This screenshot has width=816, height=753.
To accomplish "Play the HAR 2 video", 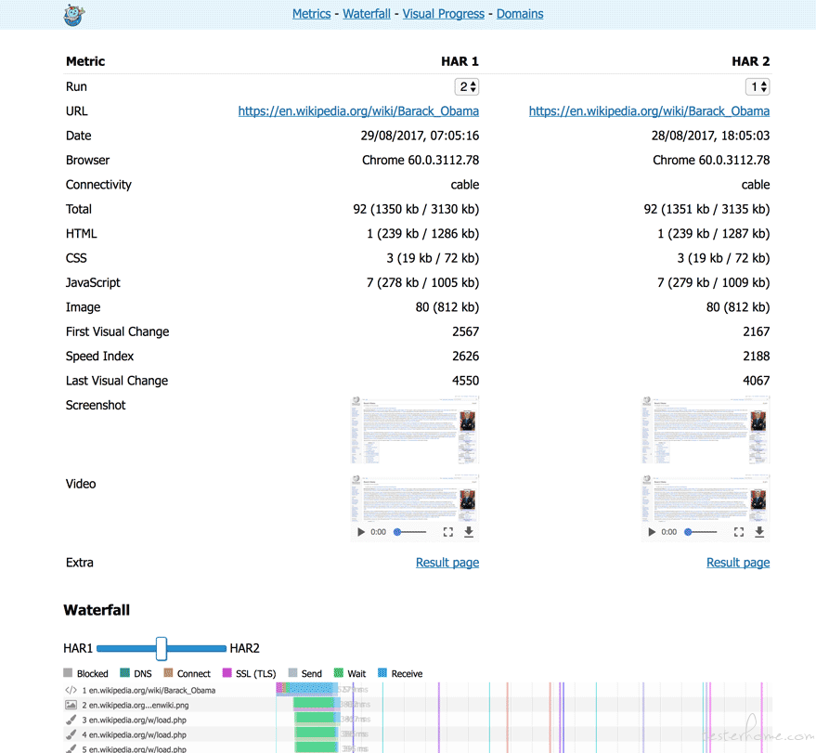I will tap(652, 532).
